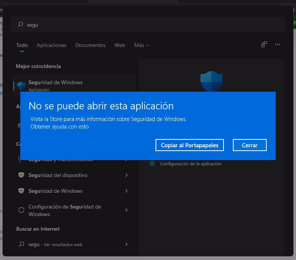Click the search magnifier icon beside 'segu'
Screen dimensions: 296x260
(x=20, y=24)
